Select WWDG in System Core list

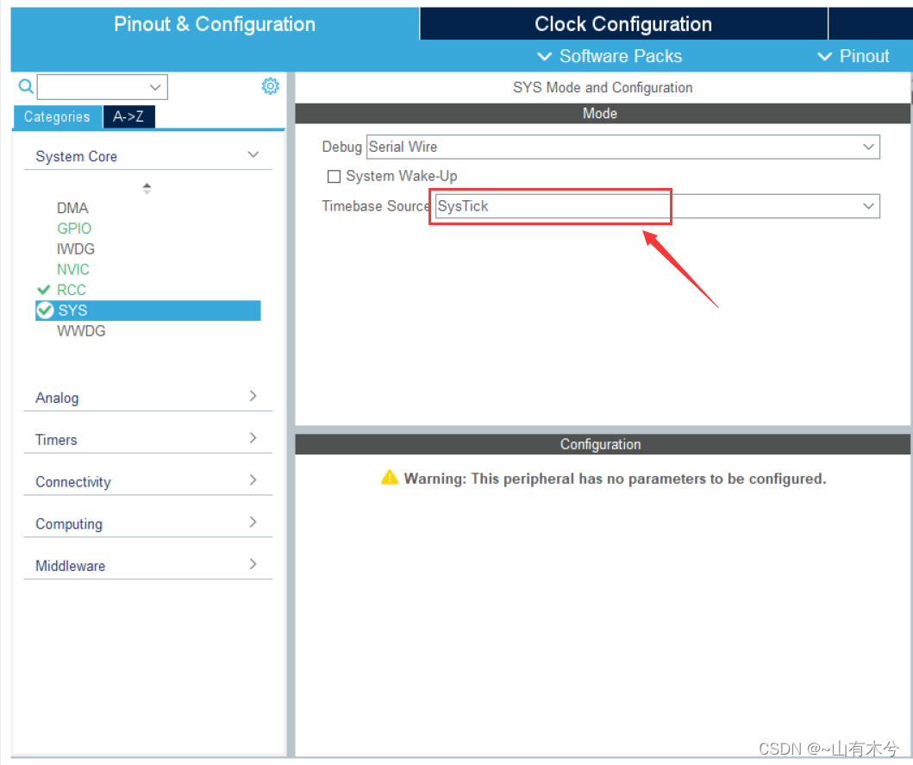[x=81, y=331]
